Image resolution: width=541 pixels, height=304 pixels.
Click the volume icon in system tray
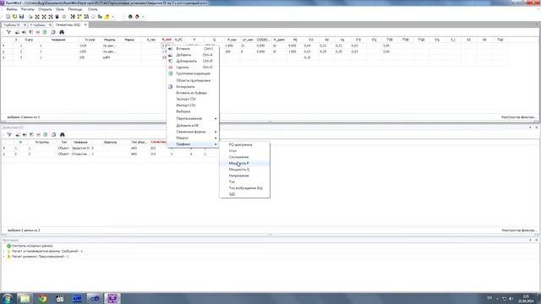[x=511, y=298]
